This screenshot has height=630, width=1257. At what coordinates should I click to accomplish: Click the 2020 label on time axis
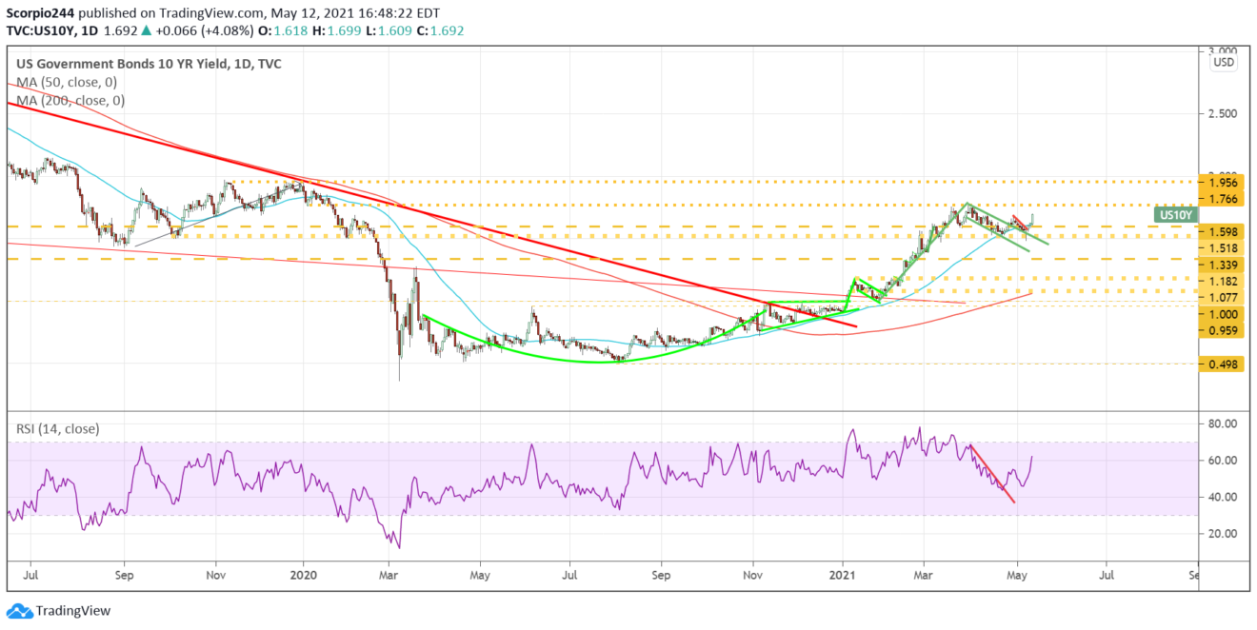point(304,575)
